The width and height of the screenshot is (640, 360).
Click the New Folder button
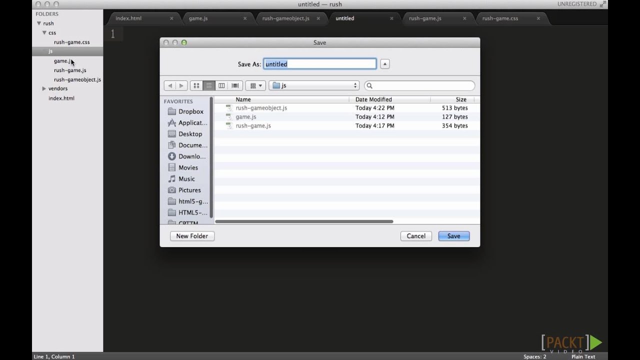192,236
